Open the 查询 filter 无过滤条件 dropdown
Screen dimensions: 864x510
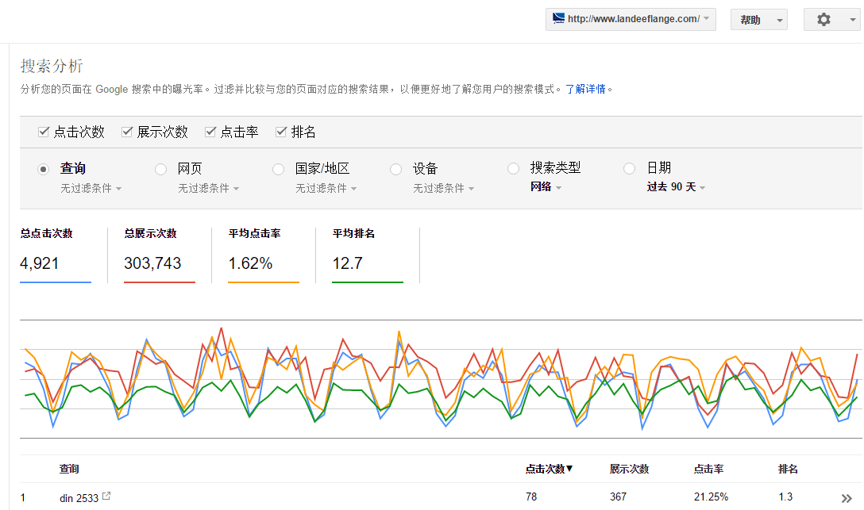pyautogui.click(x=91, y=188)
